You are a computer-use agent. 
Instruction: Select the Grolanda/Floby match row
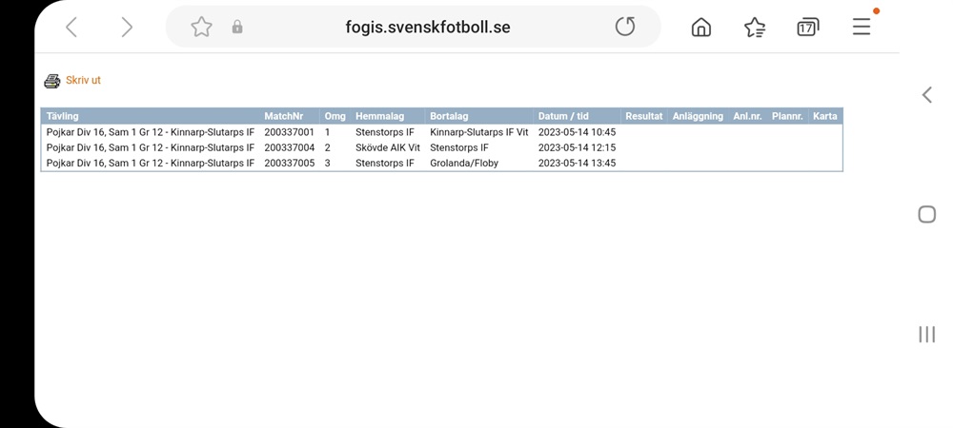pyautogui.click(x=442, y=163)
